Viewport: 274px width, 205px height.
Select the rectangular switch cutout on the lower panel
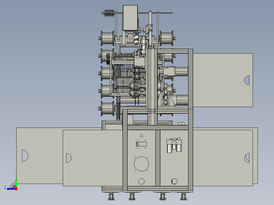(141, 144)
